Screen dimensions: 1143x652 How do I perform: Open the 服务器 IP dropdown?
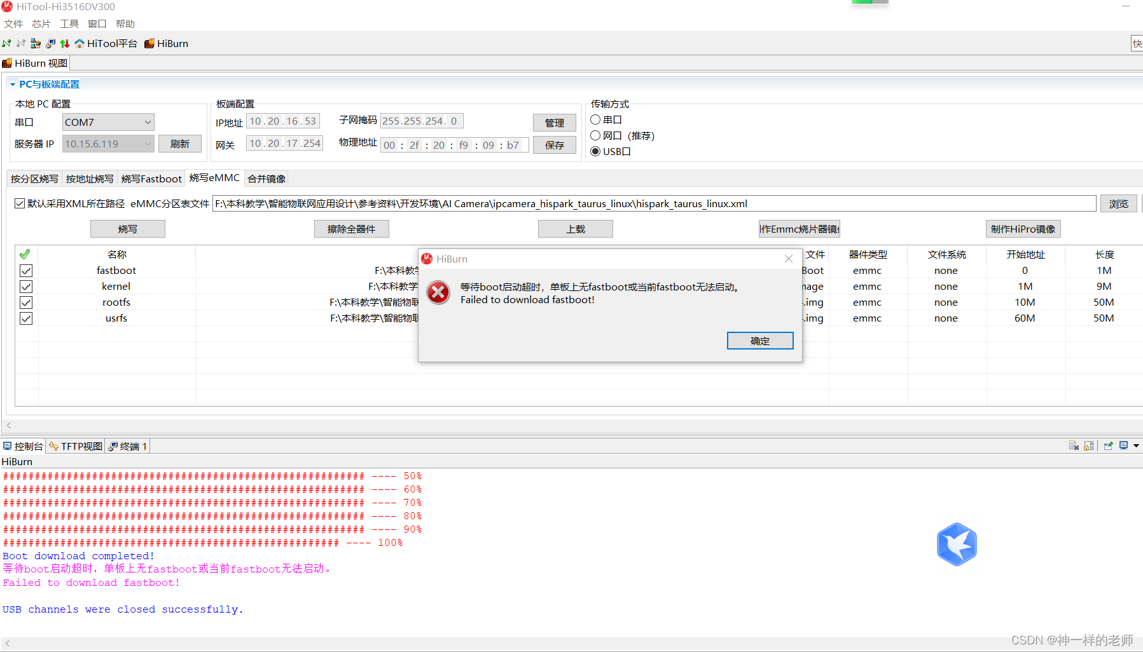click(x=108, y=144)
